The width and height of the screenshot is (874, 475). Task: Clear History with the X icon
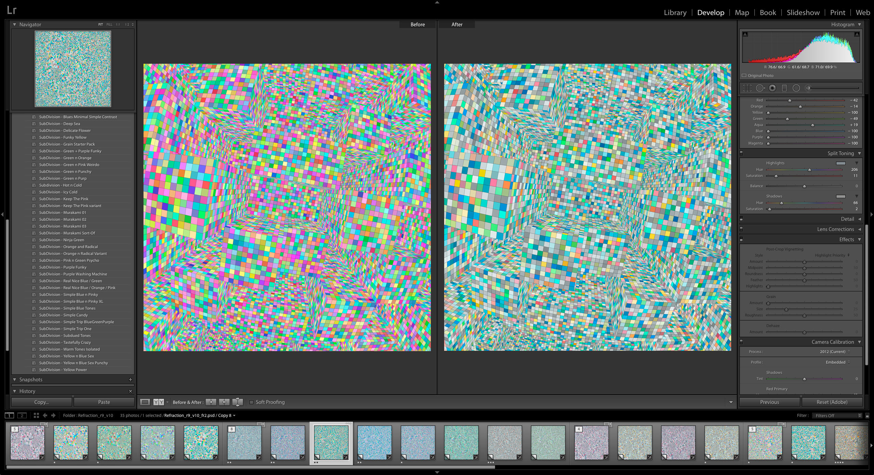130,391
